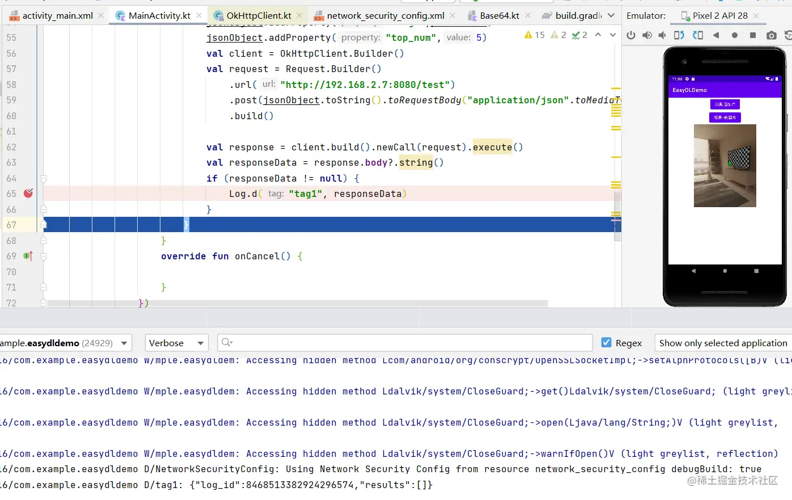Show hidden editor tabs dropdown arrow

click(611, 15)
